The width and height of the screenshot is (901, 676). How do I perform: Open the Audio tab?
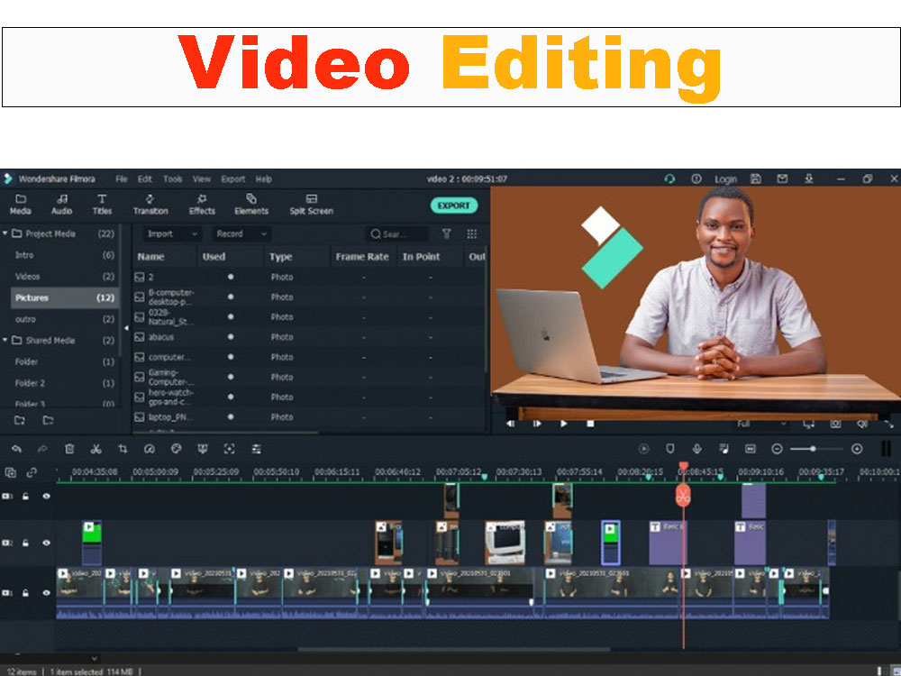click(x=61, y=204)
